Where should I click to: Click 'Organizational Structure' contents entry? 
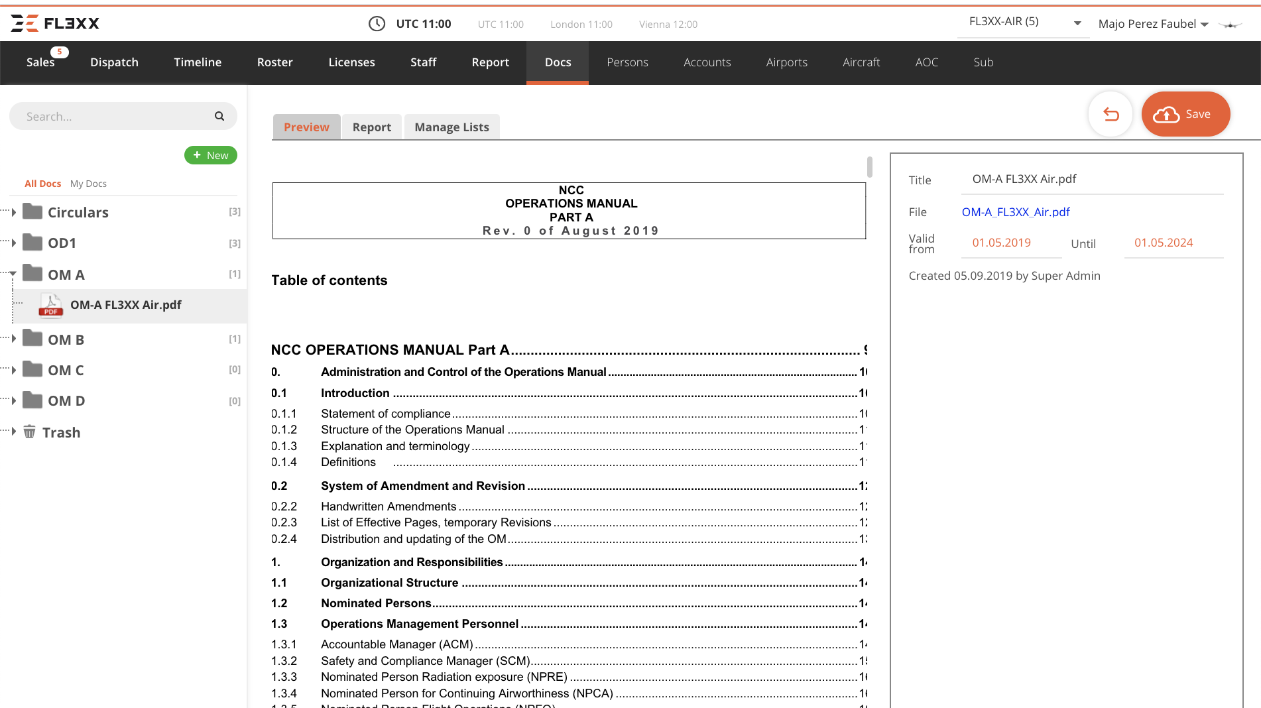(x=390, y=583)
